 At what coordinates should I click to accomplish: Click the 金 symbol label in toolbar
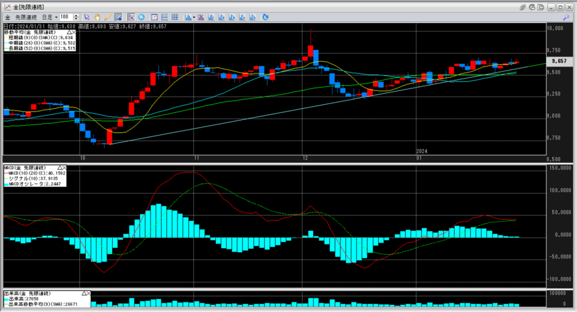click(x=7, y=17)
